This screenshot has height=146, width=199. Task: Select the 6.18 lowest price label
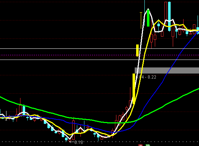coord(79,142)
